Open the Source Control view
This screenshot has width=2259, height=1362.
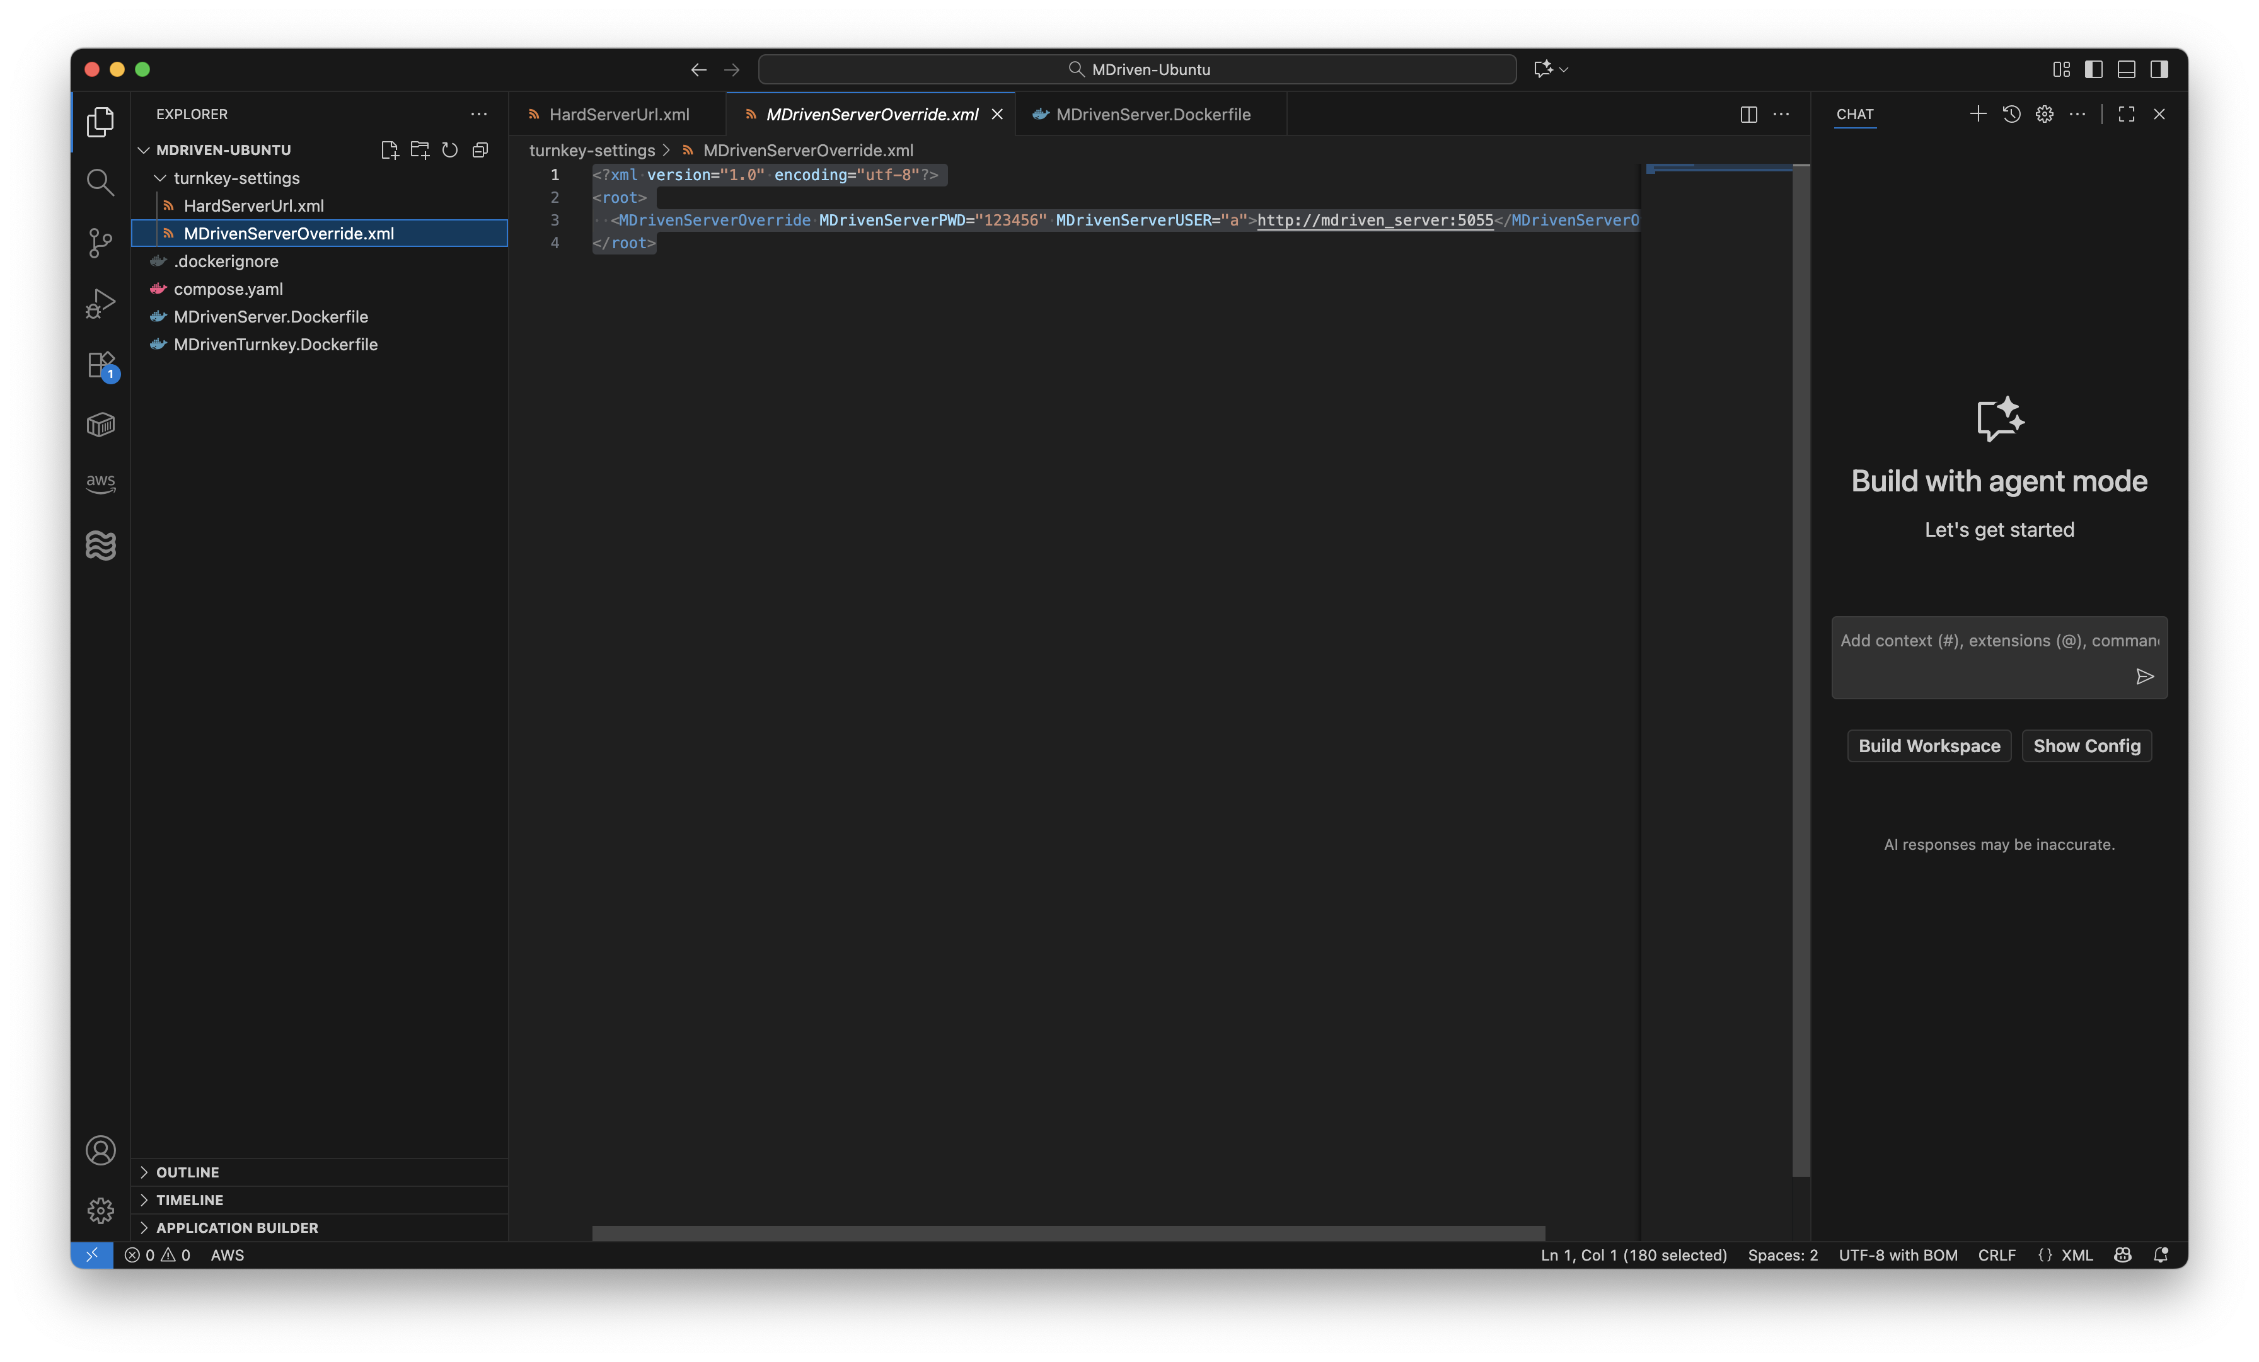pos(100,242)
